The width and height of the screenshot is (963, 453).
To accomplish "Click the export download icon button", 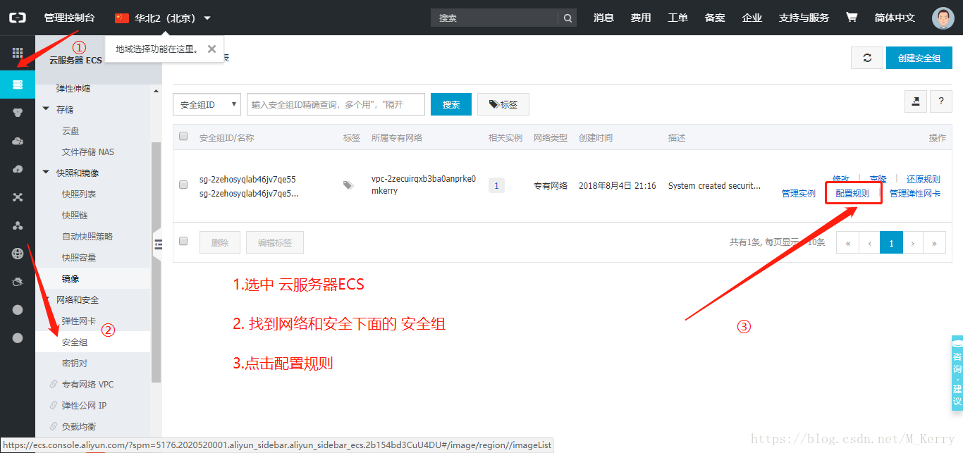I will coord(916,101).
